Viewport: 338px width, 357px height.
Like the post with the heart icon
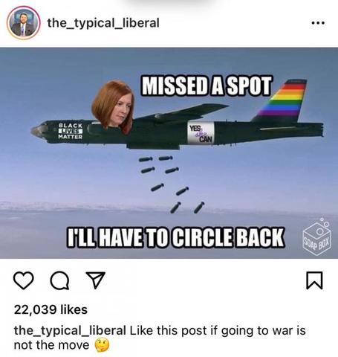pos(24,280)
